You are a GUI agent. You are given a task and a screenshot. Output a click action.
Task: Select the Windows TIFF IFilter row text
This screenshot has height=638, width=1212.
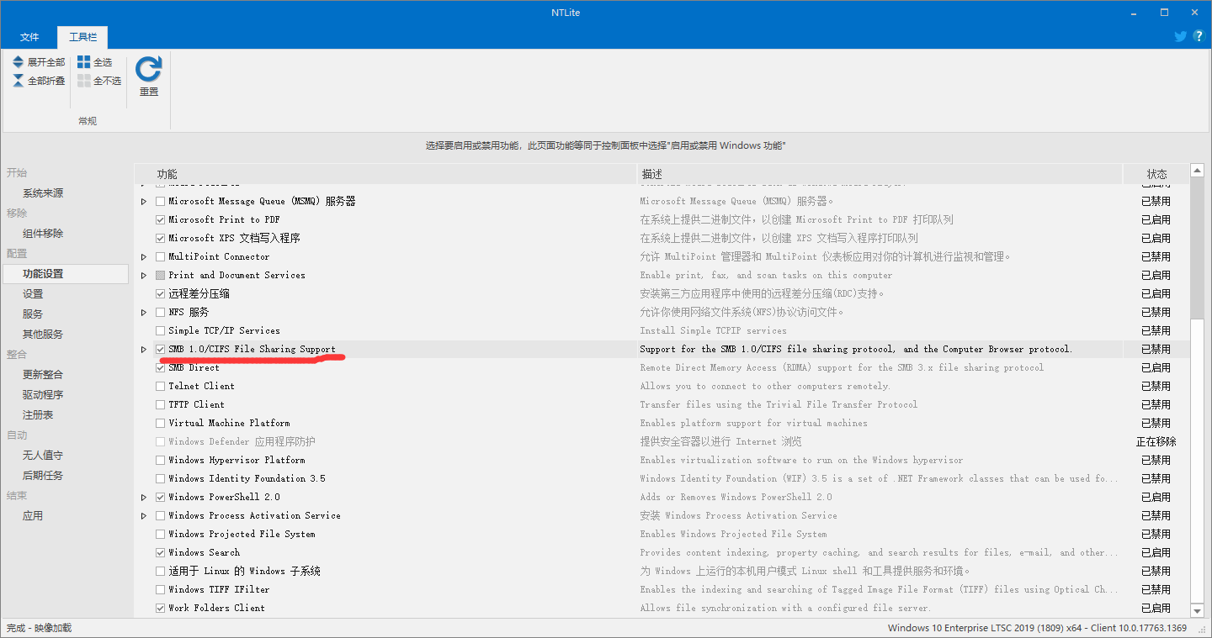coord(218,590)
